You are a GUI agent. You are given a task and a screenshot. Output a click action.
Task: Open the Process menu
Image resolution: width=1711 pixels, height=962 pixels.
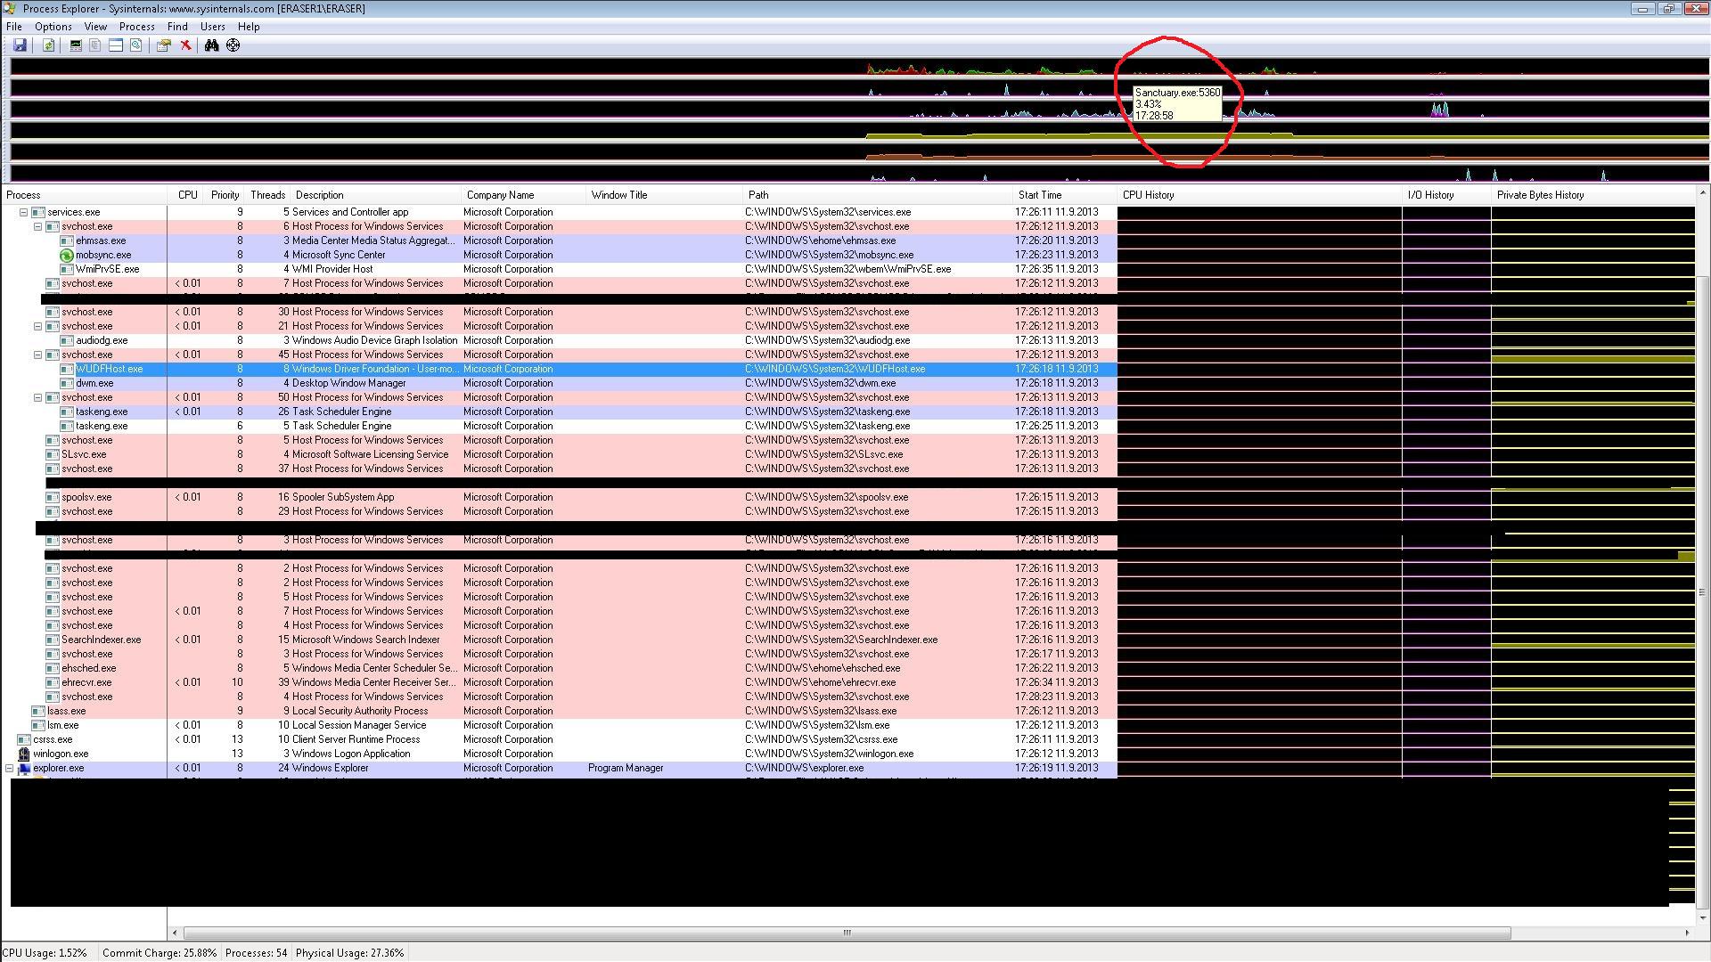tap(136, 27)
